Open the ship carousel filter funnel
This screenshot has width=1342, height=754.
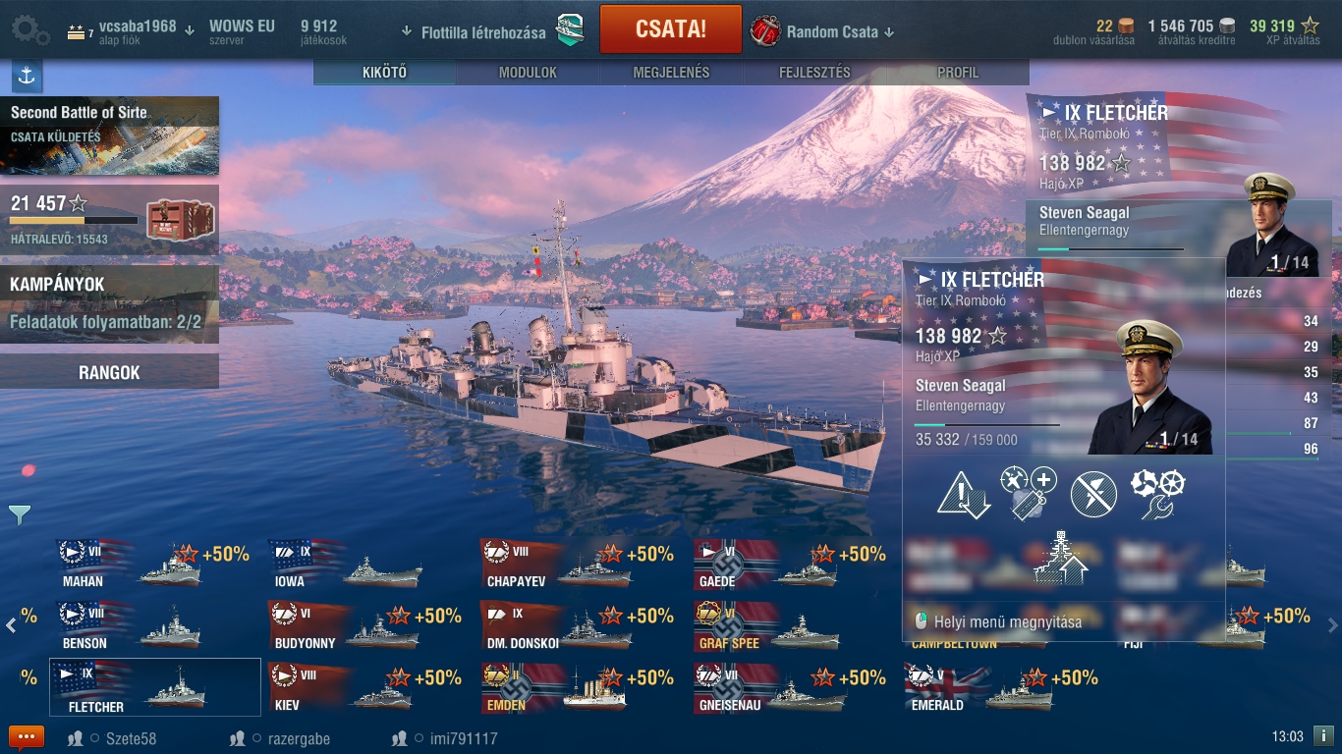coord(20,514)
